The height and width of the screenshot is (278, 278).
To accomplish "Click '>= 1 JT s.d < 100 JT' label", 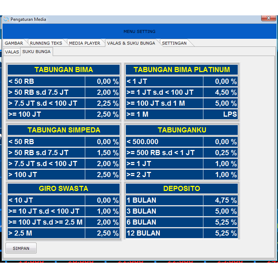I will click(x=164, y=93).
